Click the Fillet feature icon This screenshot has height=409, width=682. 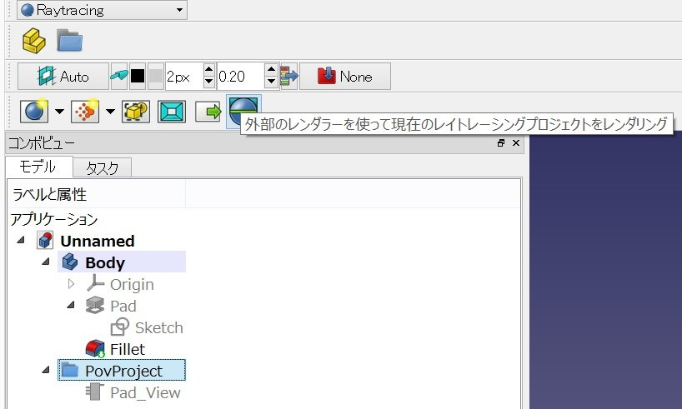point(95,348)
